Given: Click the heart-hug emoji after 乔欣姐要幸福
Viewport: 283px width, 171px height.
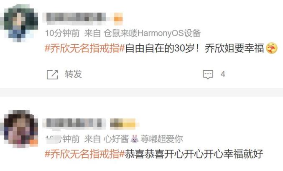Looking at the screenshot, I should click(x=272, y=48).
